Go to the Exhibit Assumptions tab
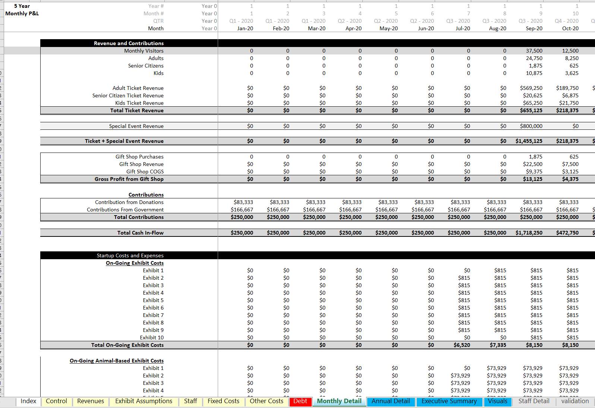Screen dimensions: 595x408 (144, 401)
